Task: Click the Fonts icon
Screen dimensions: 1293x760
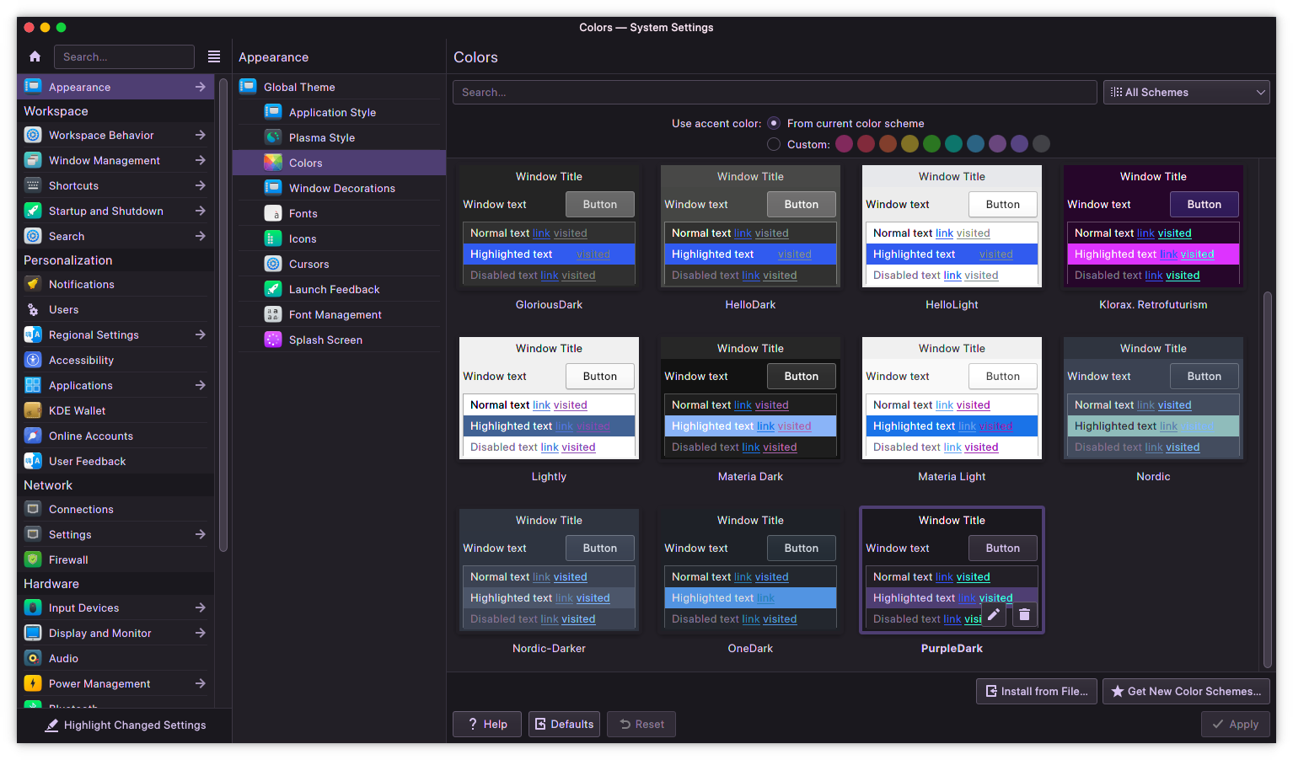Action: [x=273, y=213]
